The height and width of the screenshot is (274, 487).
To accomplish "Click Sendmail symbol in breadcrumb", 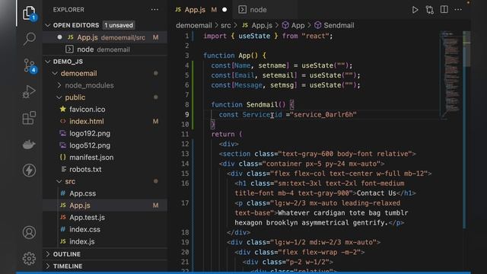I will [x=334, y=25].
